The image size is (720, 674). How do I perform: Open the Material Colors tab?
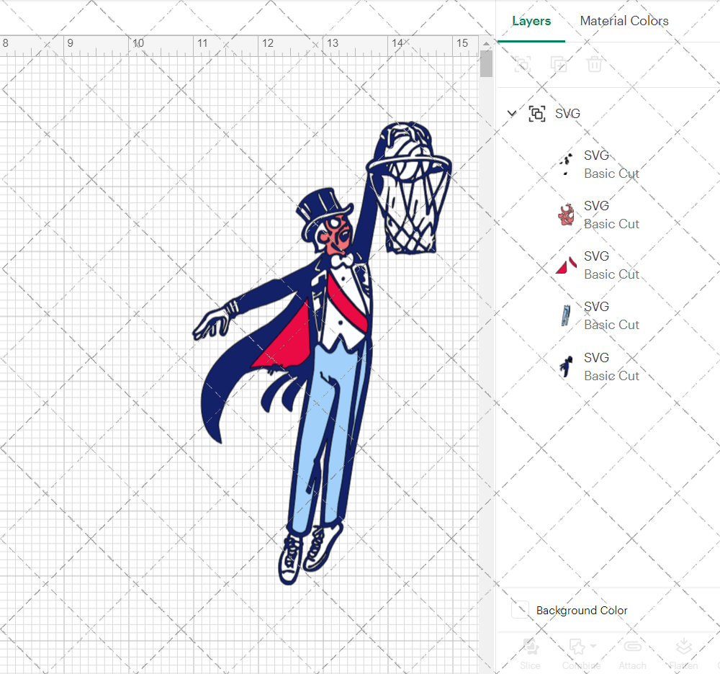624,21
